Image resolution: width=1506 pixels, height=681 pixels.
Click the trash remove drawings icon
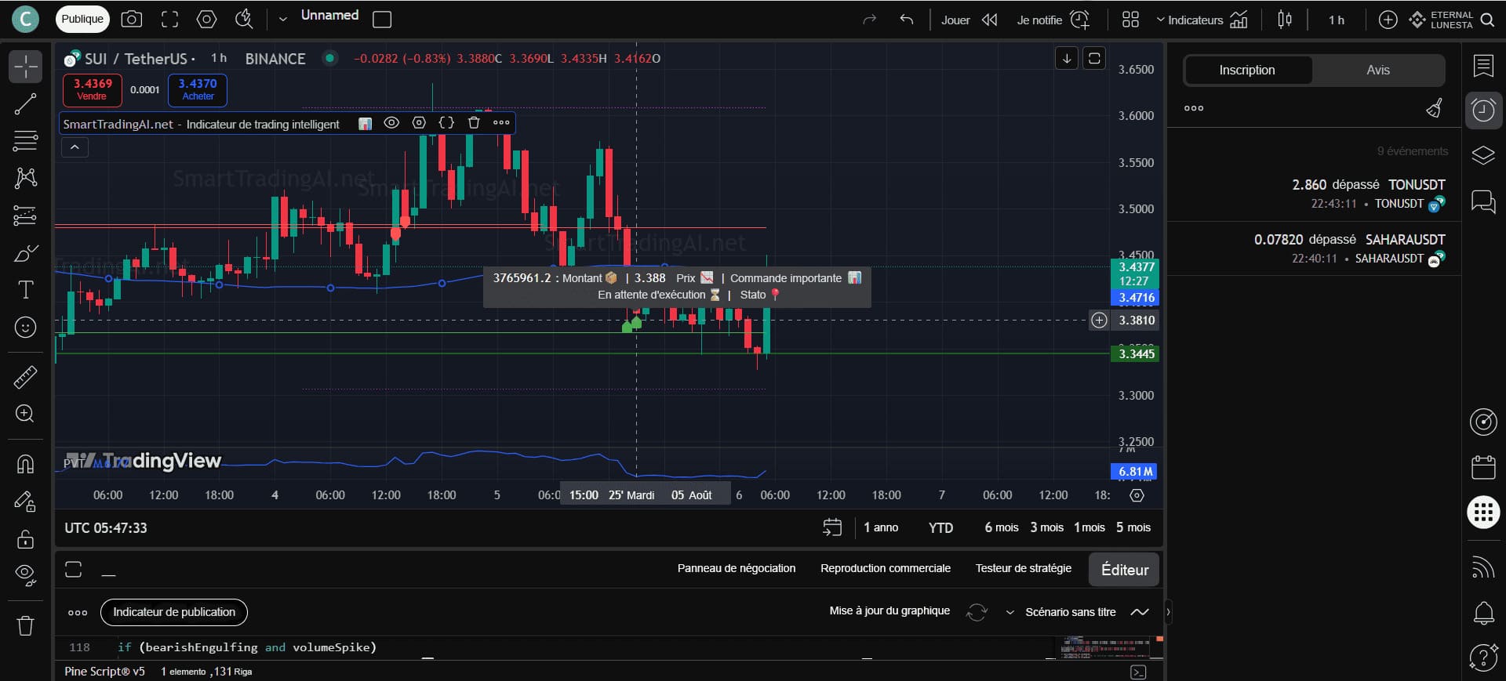(25, 625)
